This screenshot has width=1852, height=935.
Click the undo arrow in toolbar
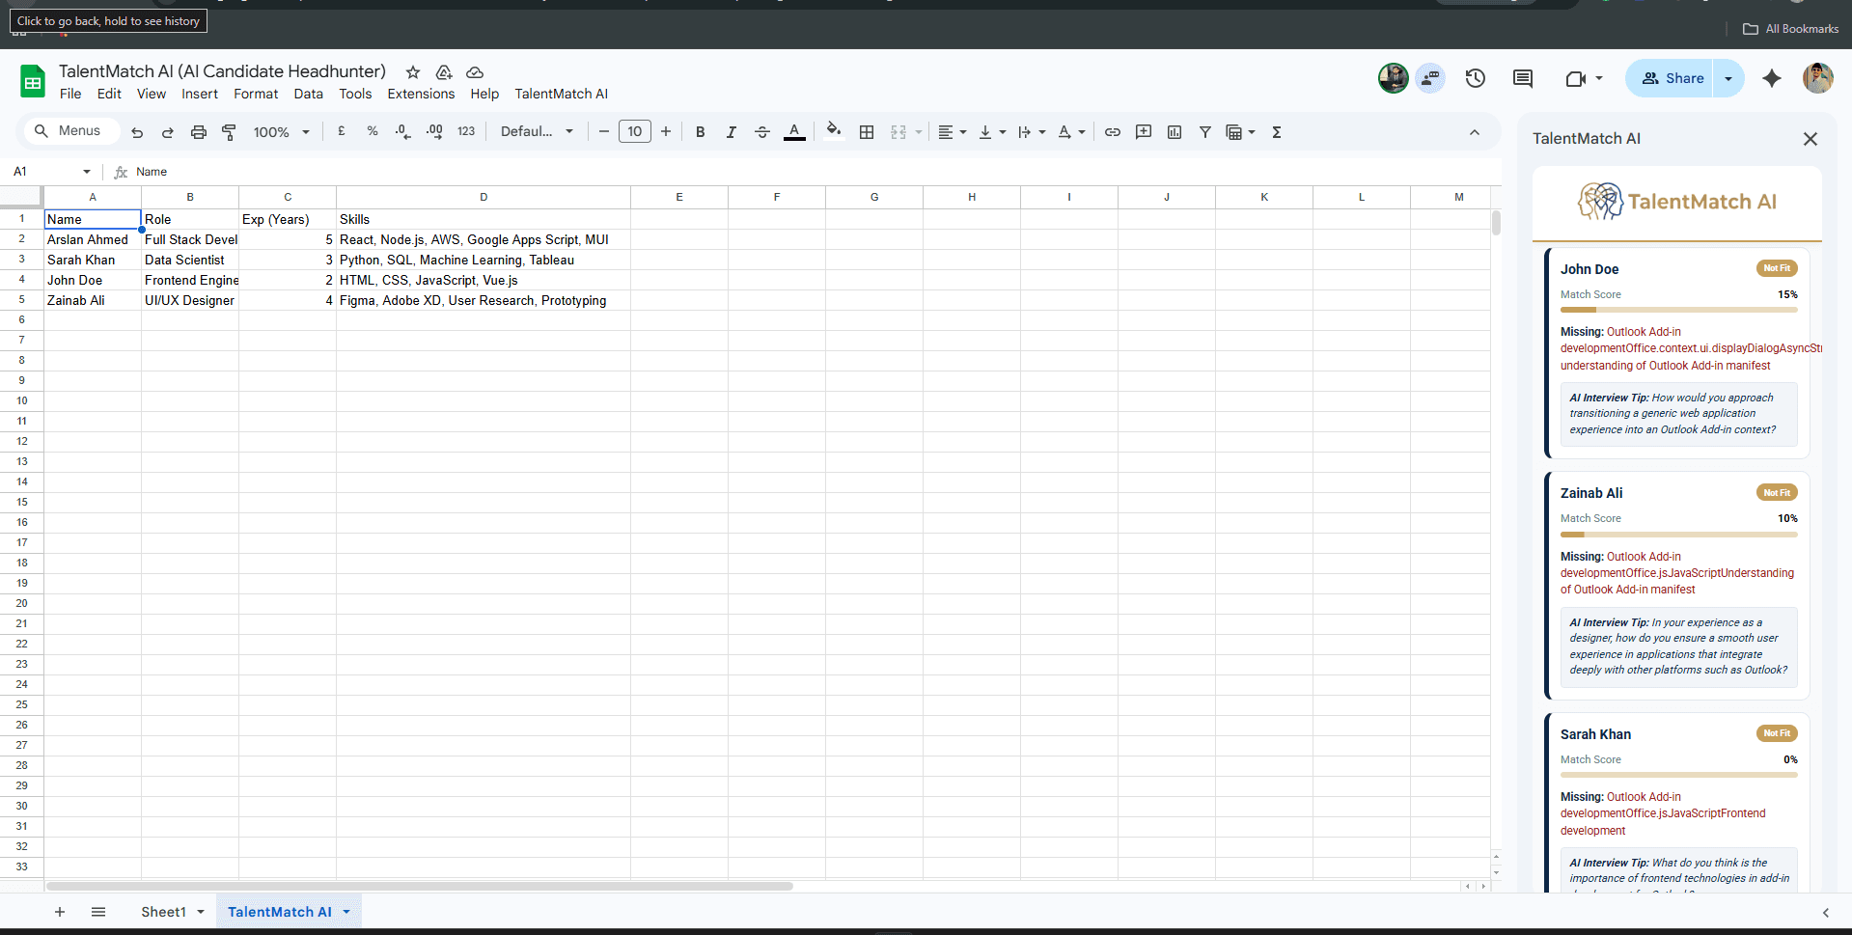(x=137, y=132)
